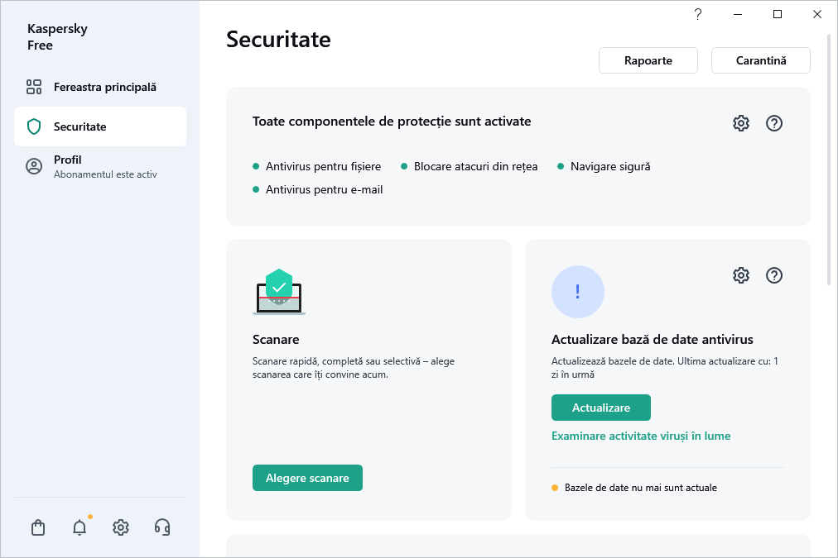Open the Carantină quarantine
Viewport: 838px width, 558px height.
[x=761, y=60]
